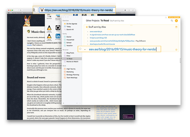This screenshot has width=190, height=137.
Task: Click the Safari extension icon in toolbar
Action: point(125,10)
